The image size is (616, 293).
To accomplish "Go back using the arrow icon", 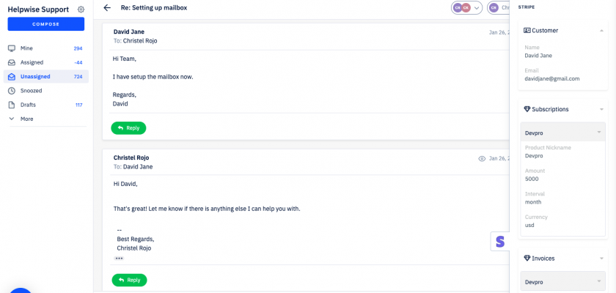I will pyautogui.click(x=107, y=8).
